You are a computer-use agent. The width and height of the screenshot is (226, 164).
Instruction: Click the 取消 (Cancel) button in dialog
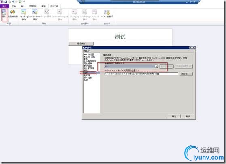click(188, 116)
